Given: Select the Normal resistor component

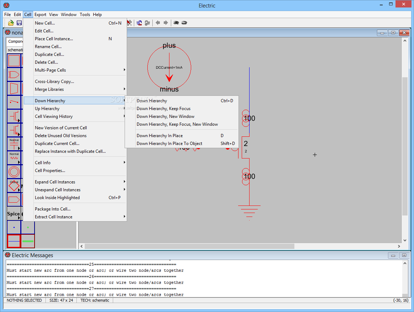Looking at the screenshot, I should coord(14,158).
